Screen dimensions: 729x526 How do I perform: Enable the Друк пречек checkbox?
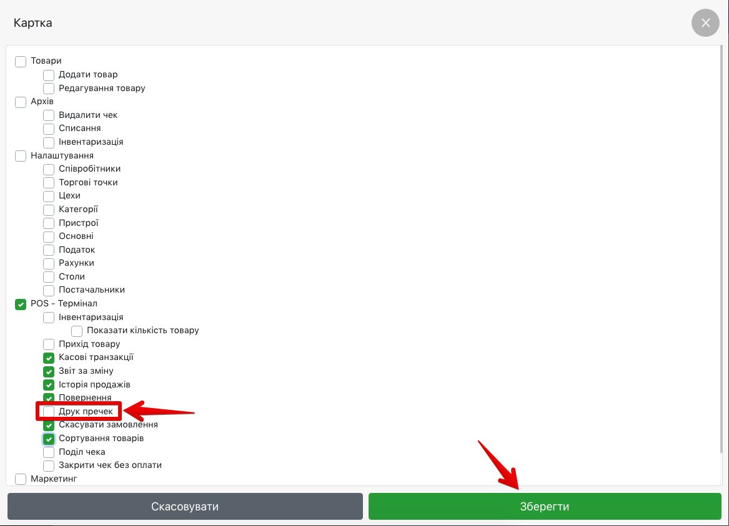[49, 412]
